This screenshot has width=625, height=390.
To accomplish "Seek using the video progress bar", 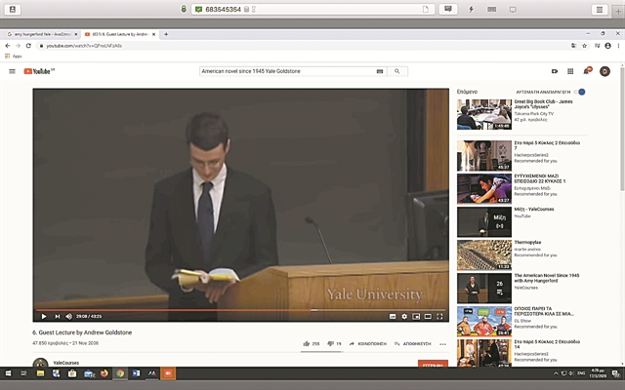I will 244,309.
